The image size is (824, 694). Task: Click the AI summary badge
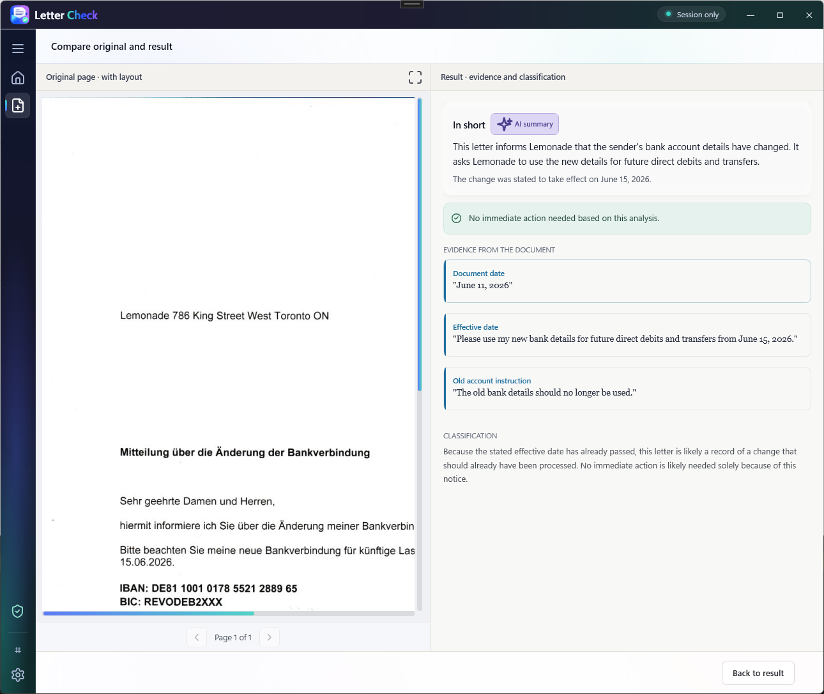(x=524, y=124)
